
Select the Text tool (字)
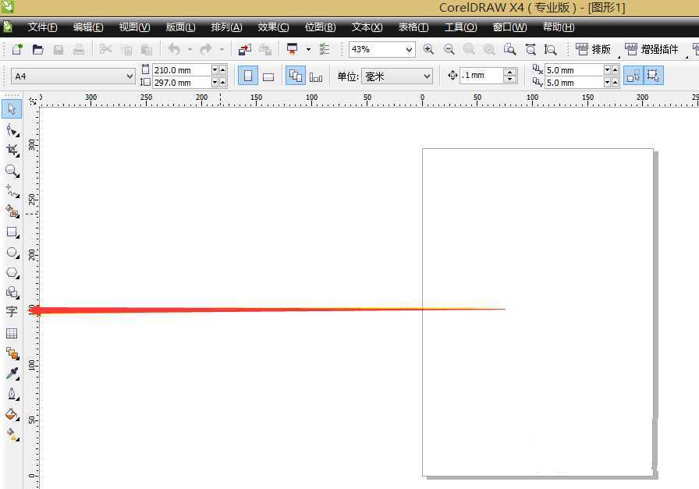[12, 312]
